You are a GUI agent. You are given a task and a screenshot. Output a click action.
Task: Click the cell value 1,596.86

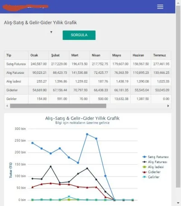click(x=61, y=81)
